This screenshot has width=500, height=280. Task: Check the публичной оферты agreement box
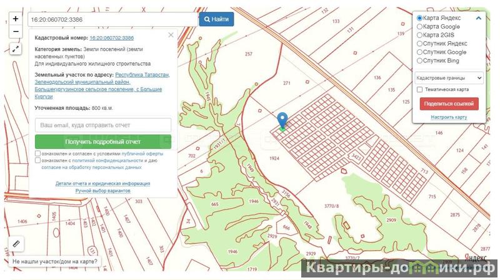[37, 153]
